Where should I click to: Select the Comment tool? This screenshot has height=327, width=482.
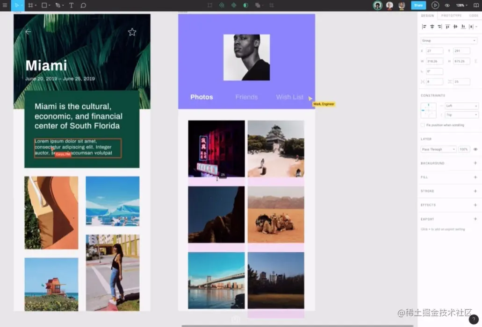(x=83, y=5)
